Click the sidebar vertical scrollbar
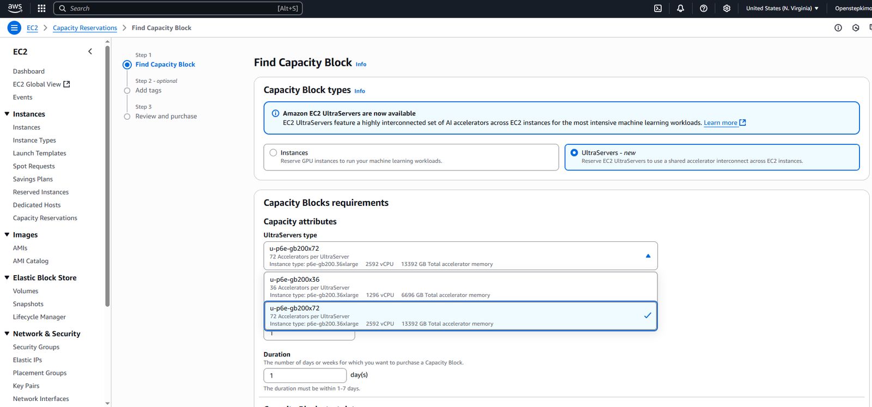 click(x=107, y=176)
